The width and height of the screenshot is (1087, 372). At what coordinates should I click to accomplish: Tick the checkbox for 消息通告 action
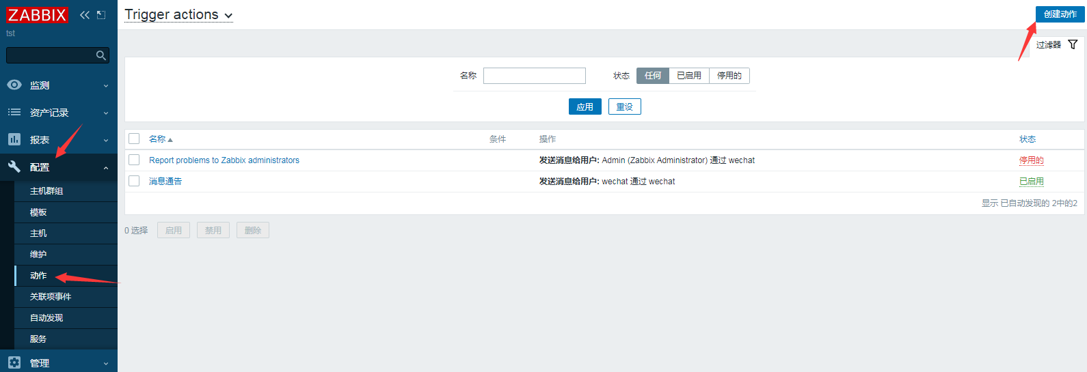point(134,181)
